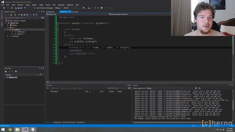
Task: Open the DEBUG menu
Action: [x=35, y=5]
